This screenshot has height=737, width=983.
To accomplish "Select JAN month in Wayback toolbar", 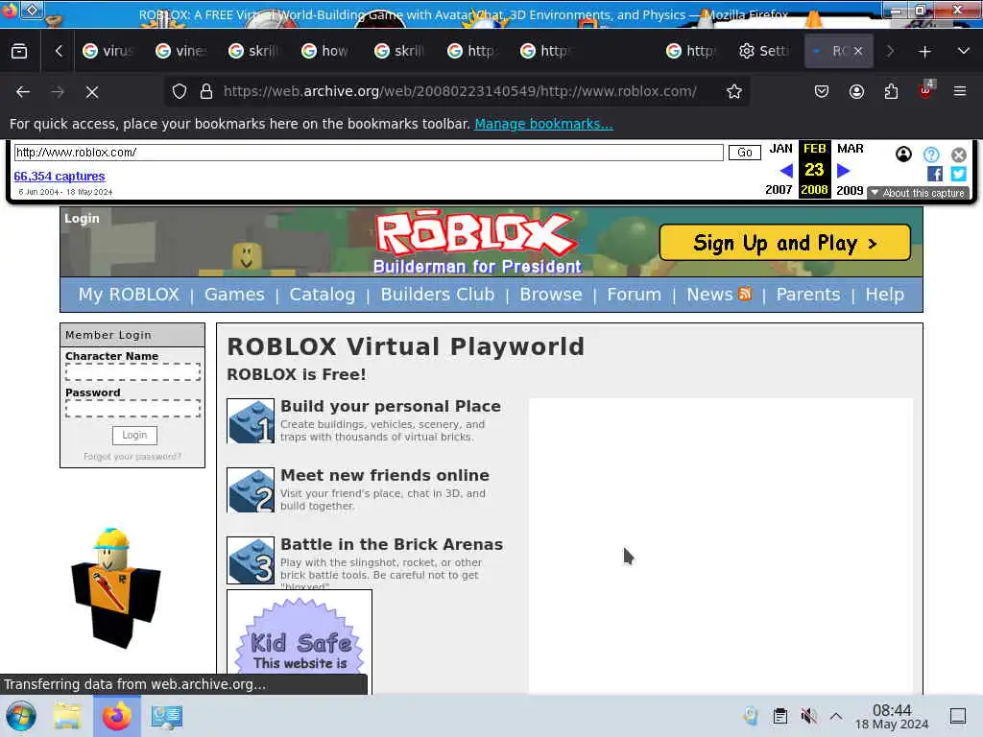I will (781, 149).
